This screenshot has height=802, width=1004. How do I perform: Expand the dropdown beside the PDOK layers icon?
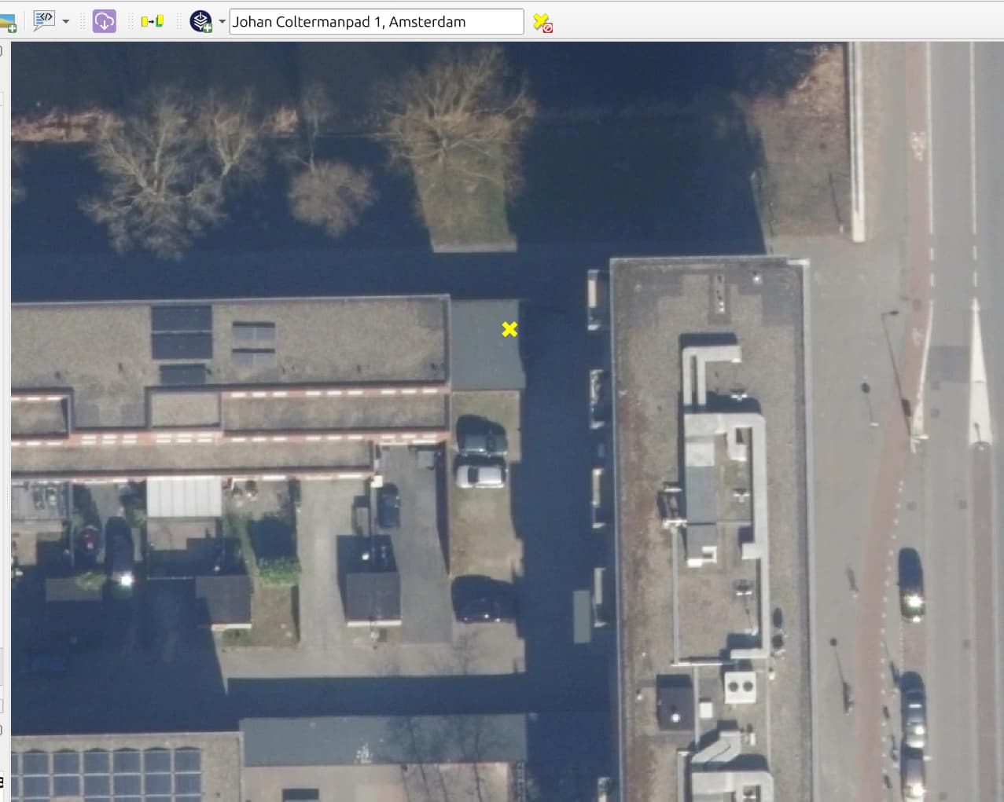[x=222, y=21]
